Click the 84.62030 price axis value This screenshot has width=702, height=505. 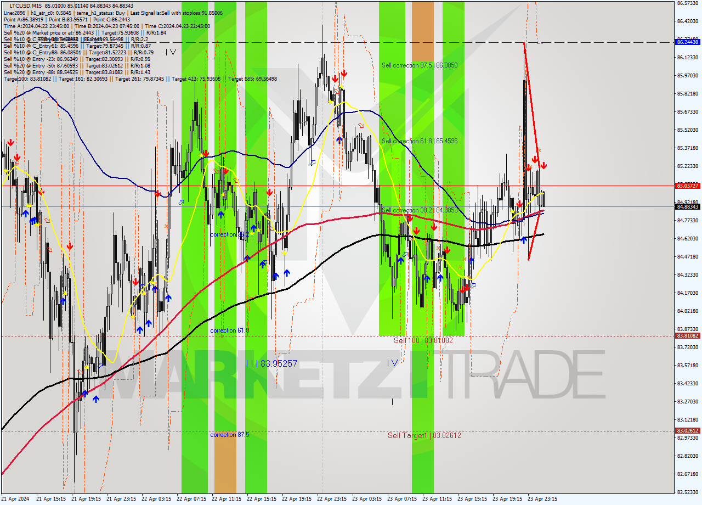pos(687,238)
